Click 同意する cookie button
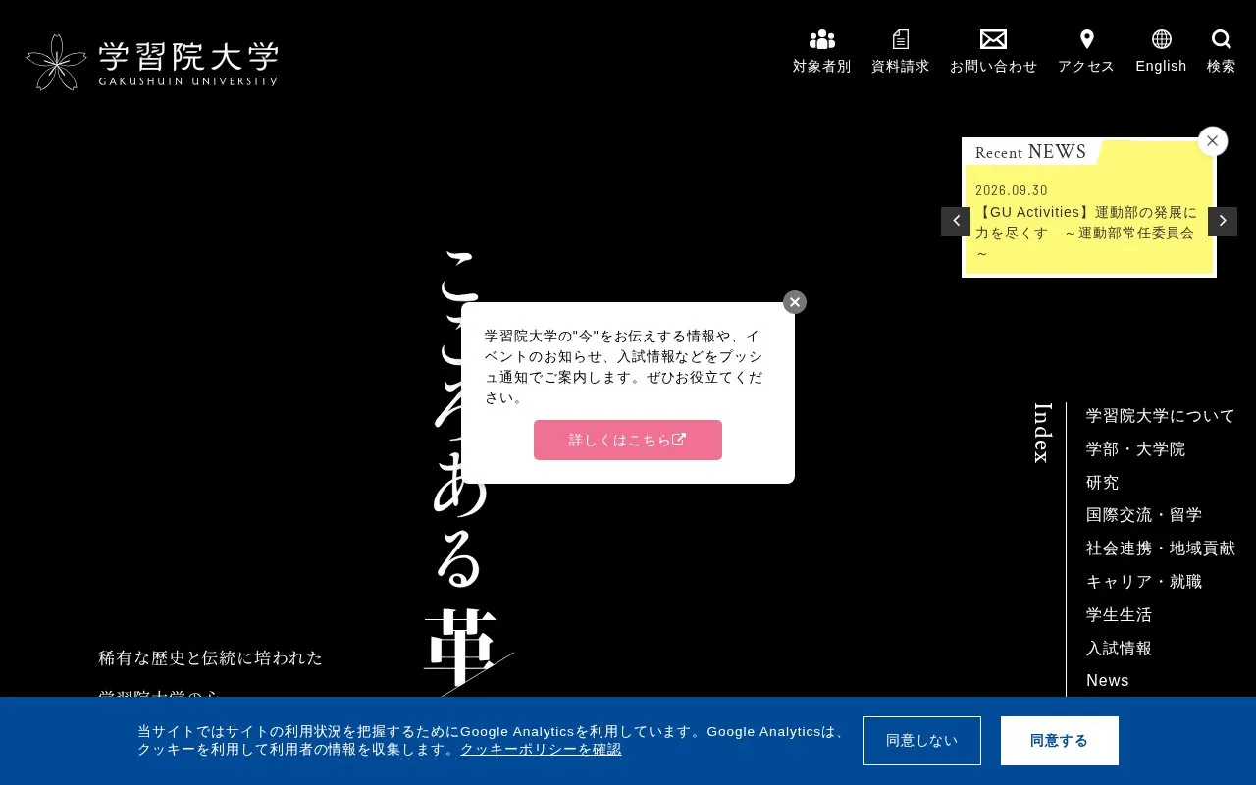The height and width of the screenshot is (785, 1256). tap(1060, 741)
